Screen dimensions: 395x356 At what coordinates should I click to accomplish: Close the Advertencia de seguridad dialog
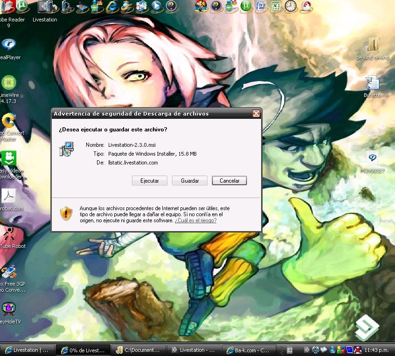[256, 114]
